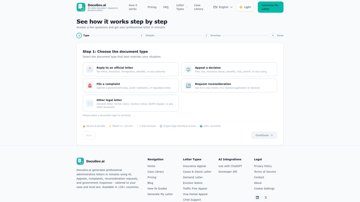
Task: Select the Request reconsideration option
Action: tap(229, 86)
